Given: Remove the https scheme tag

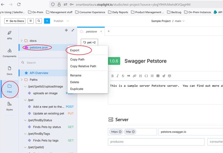Looking at the screenshot, I should tap(120, 132).
